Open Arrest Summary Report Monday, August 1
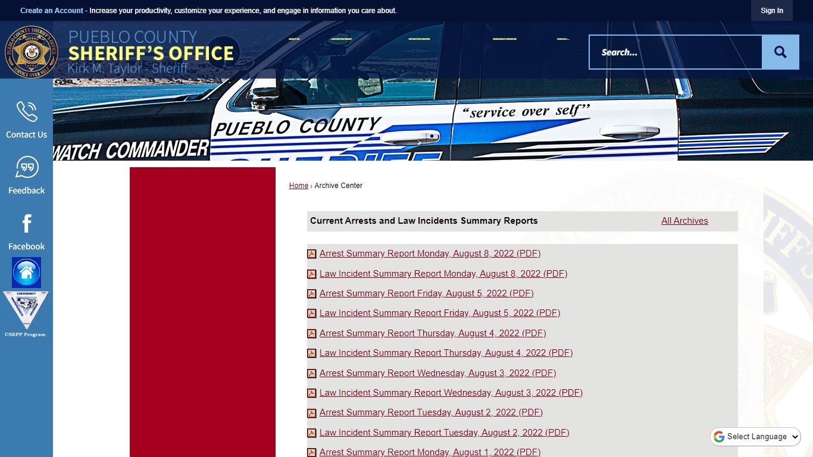Screen dimensions: 813x457 point(430,452)
